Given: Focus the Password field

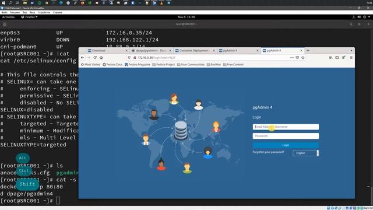Looking at the screenshot, I should pyautogui.click(x=286, y=136).
